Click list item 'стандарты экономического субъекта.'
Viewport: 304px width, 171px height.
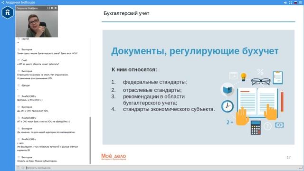(169, 109)
